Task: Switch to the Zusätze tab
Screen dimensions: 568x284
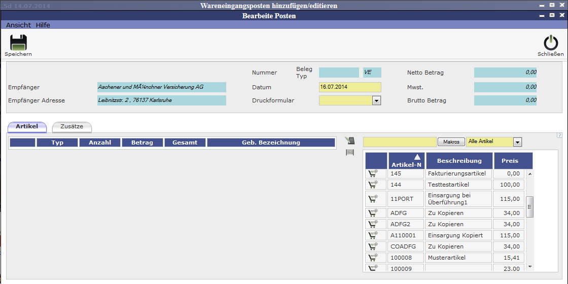Action: point(72,126)
